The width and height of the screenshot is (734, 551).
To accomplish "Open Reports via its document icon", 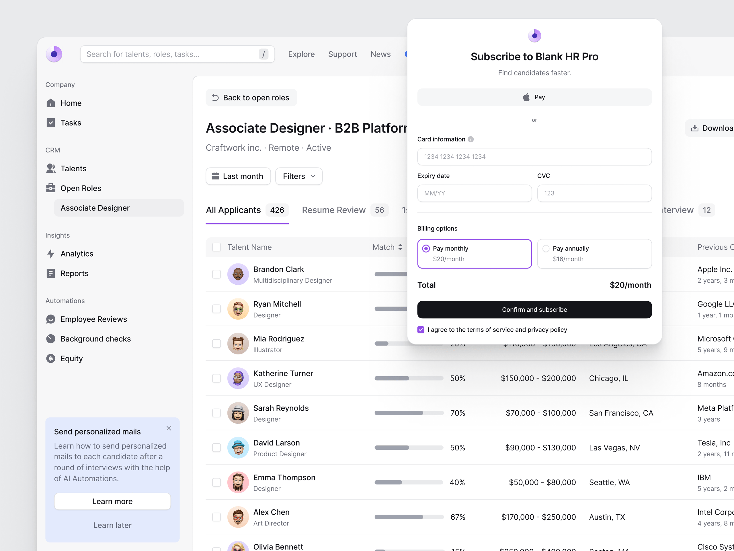I will (x=51, y=273).
